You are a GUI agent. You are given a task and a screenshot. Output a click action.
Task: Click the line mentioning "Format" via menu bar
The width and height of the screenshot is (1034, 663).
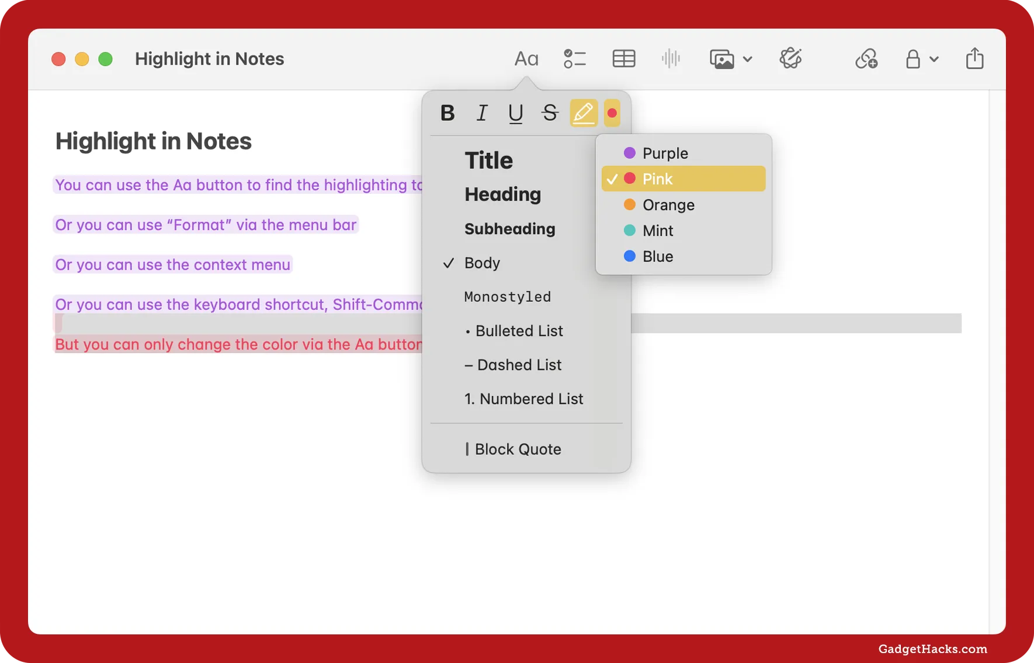click(206, 225)
